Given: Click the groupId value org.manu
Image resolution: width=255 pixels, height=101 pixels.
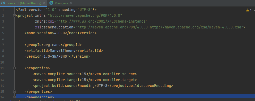Looking at the screenshot, I should coord(52,45).
